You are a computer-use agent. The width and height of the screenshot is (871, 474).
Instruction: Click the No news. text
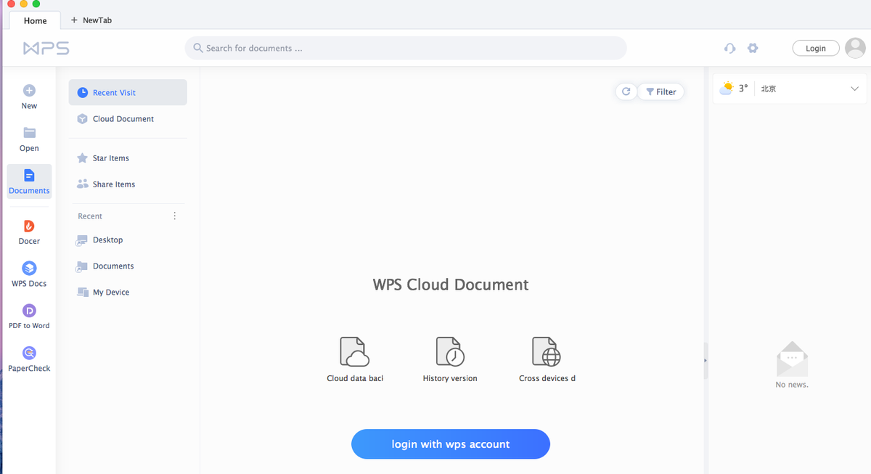coord(792,385)
